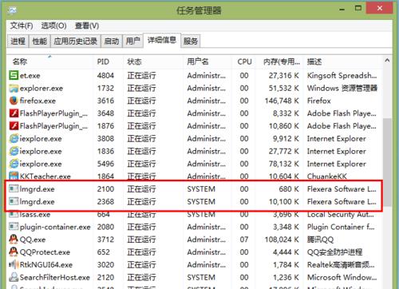Select the lmgrd.exe row with PID 2368
The width and height of the screenshot is (399, 289).
click(x=194, y=202)
